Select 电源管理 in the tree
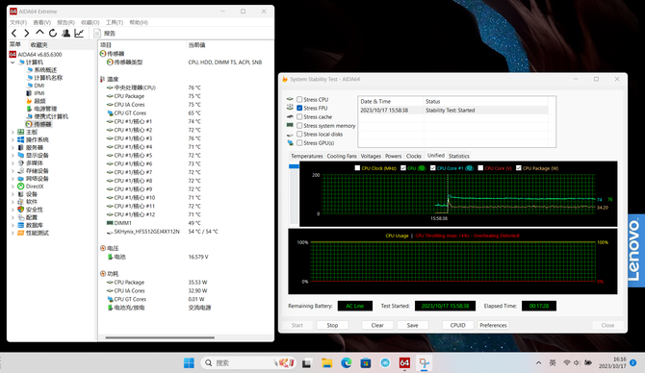Viewport: 645px width, 373px height. pos(45,109)
